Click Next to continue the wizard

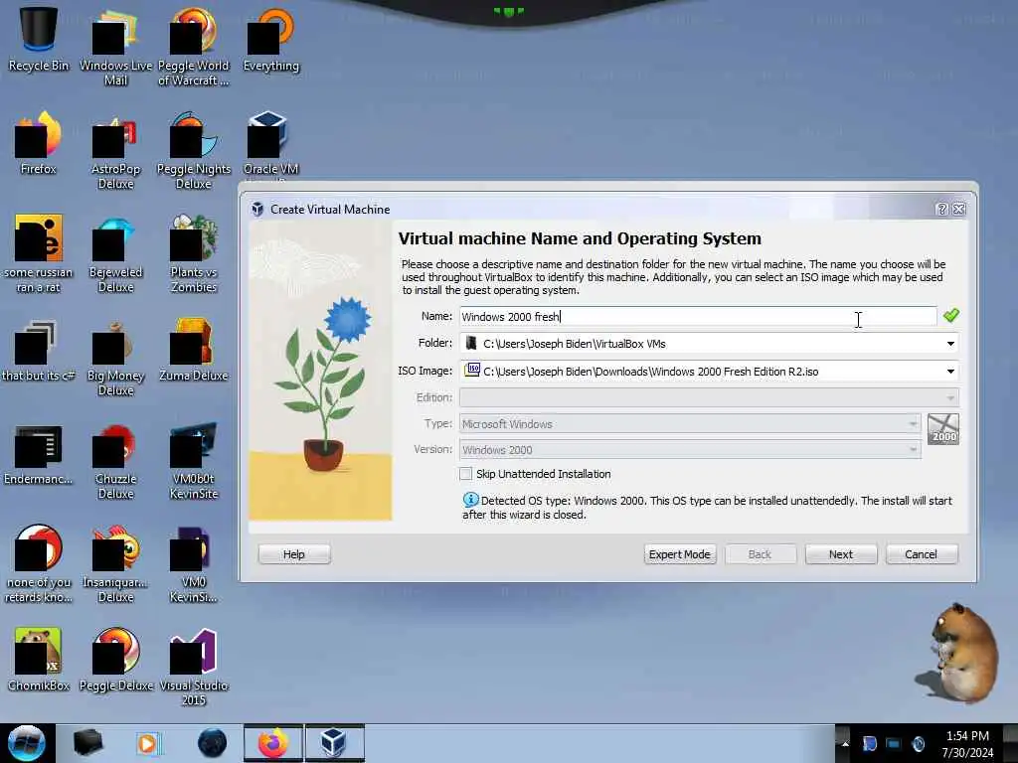point(841,554)
